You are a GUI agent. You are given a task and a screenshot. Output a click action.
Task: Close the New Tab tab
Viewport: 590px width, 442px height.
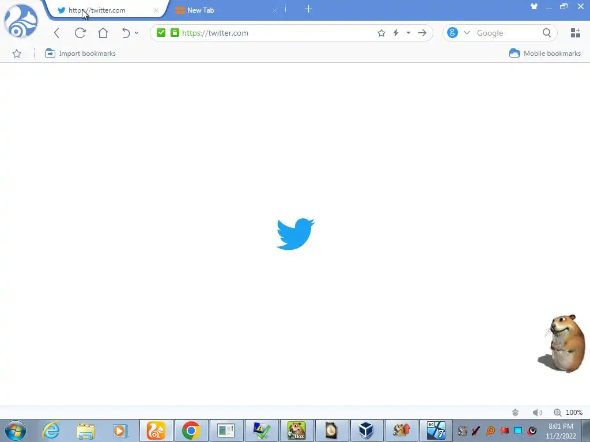pyautogui.click(x=275, y=10)
